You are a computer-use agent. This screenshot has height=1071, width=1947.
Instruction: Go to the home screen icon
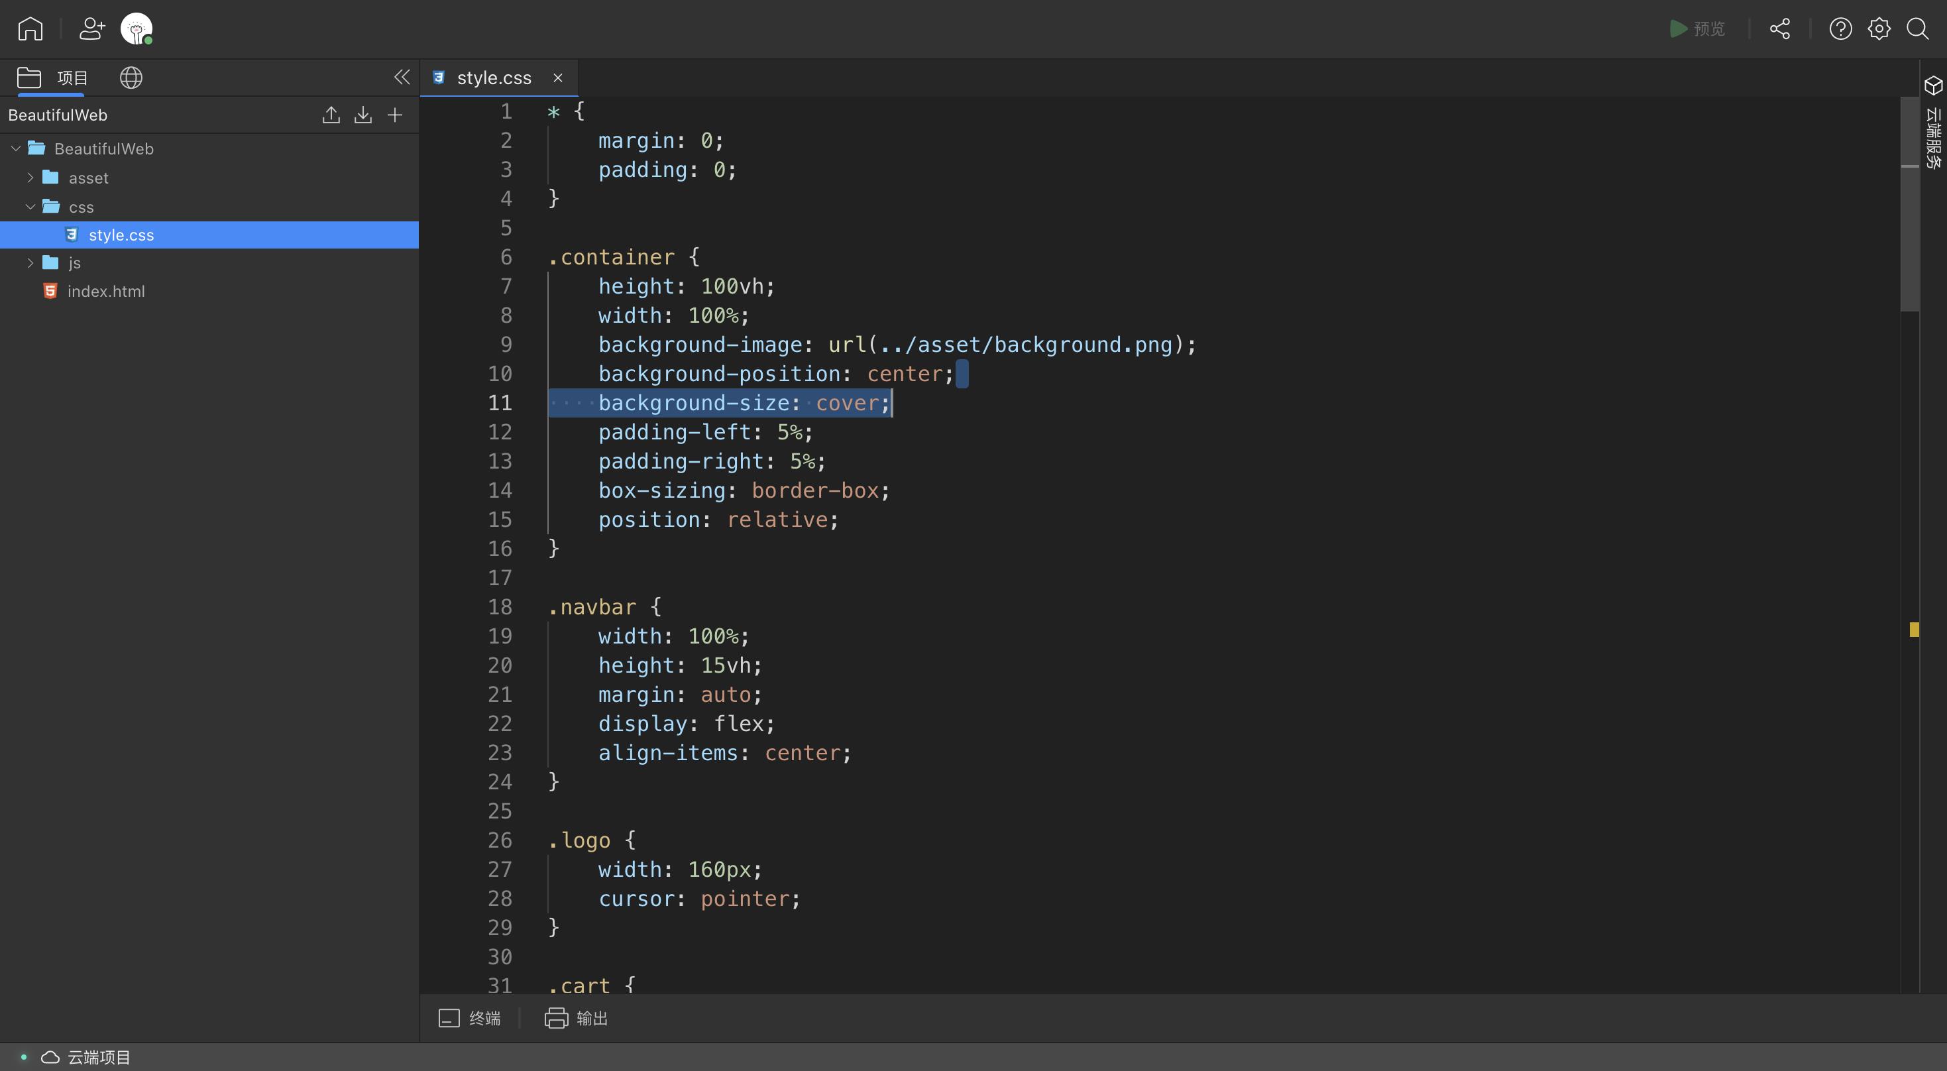[x=30, y=28]
